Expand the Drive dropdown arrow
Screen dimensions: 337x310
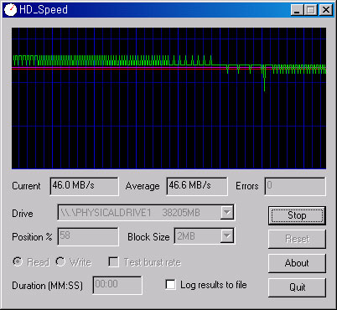(x=227, y=213)
